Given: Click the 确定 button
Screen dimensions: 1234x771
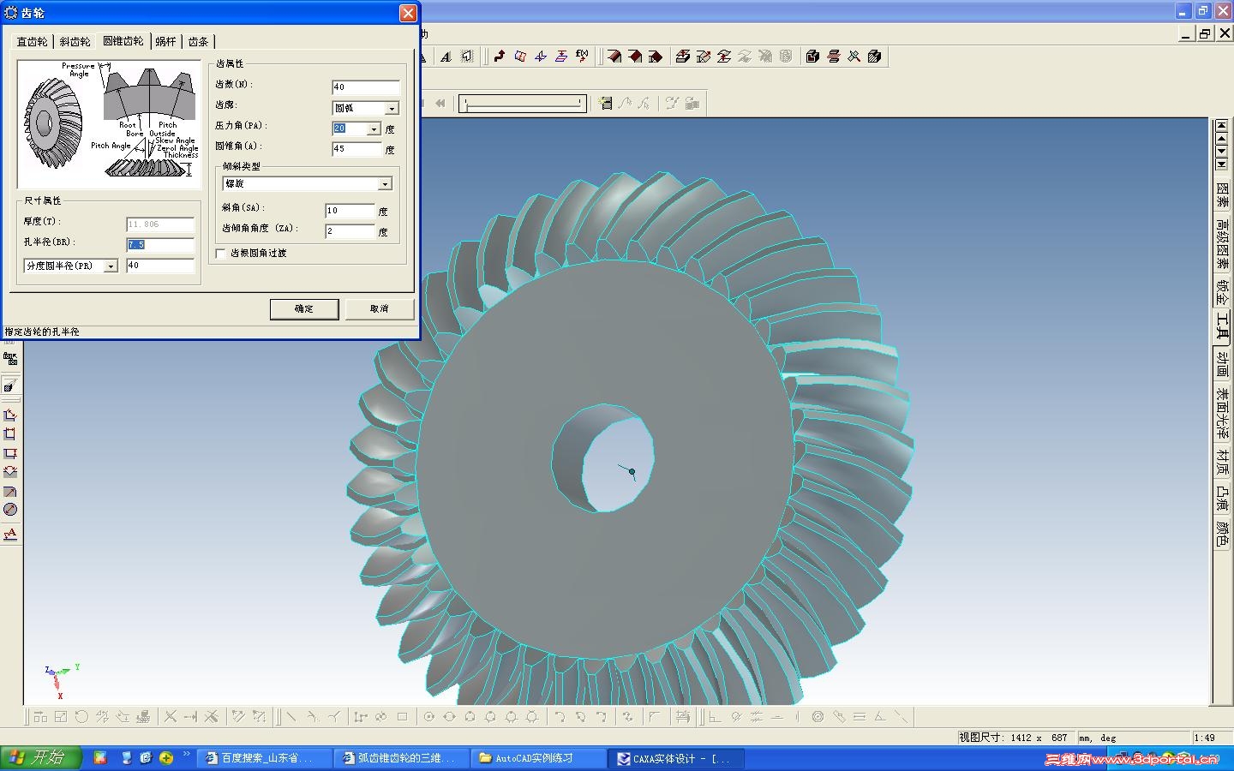Looking at the screenshot, I should (304, 308).
